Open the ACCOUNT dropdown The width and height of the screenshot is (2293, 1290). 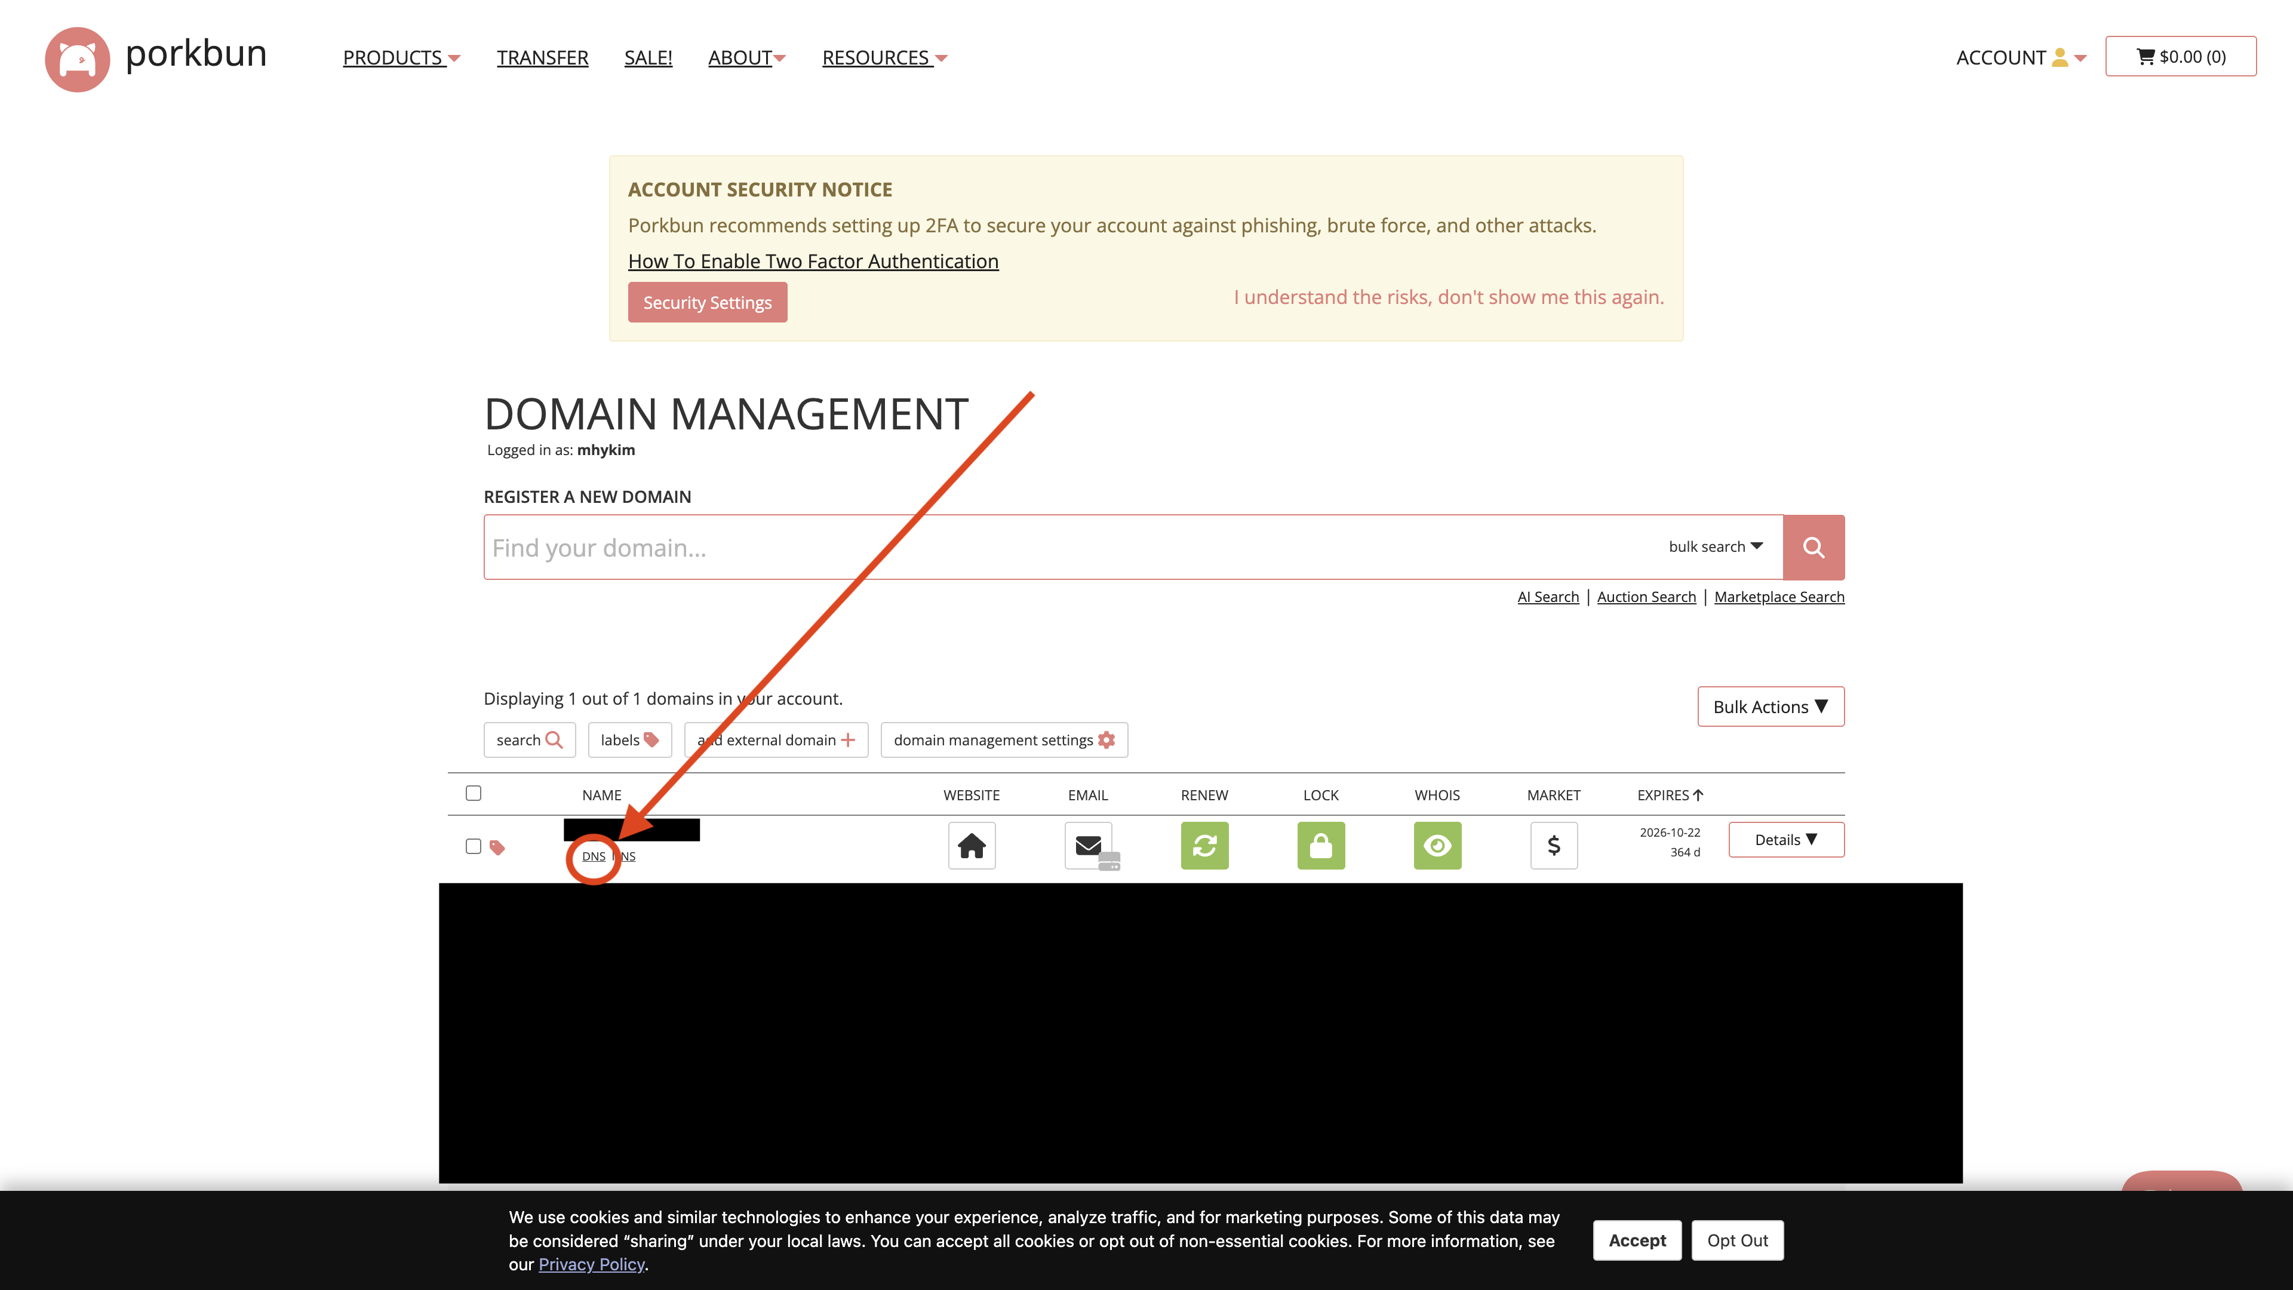pyautogui.click(x=2021, y=58)
